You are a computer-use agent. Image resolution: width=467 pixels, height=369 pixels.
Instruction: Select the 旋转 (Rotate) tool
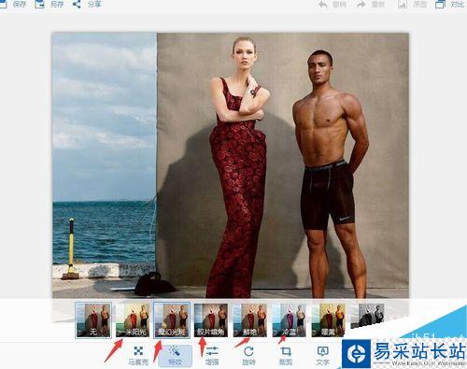coord(248,356)
